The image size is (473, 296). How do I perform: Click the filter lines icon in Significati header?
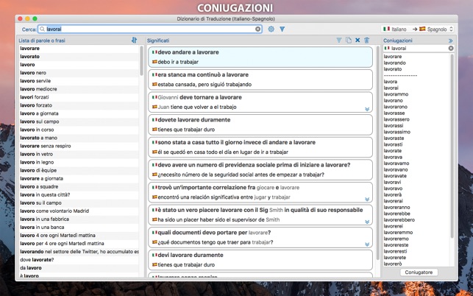tap(339, 40)
